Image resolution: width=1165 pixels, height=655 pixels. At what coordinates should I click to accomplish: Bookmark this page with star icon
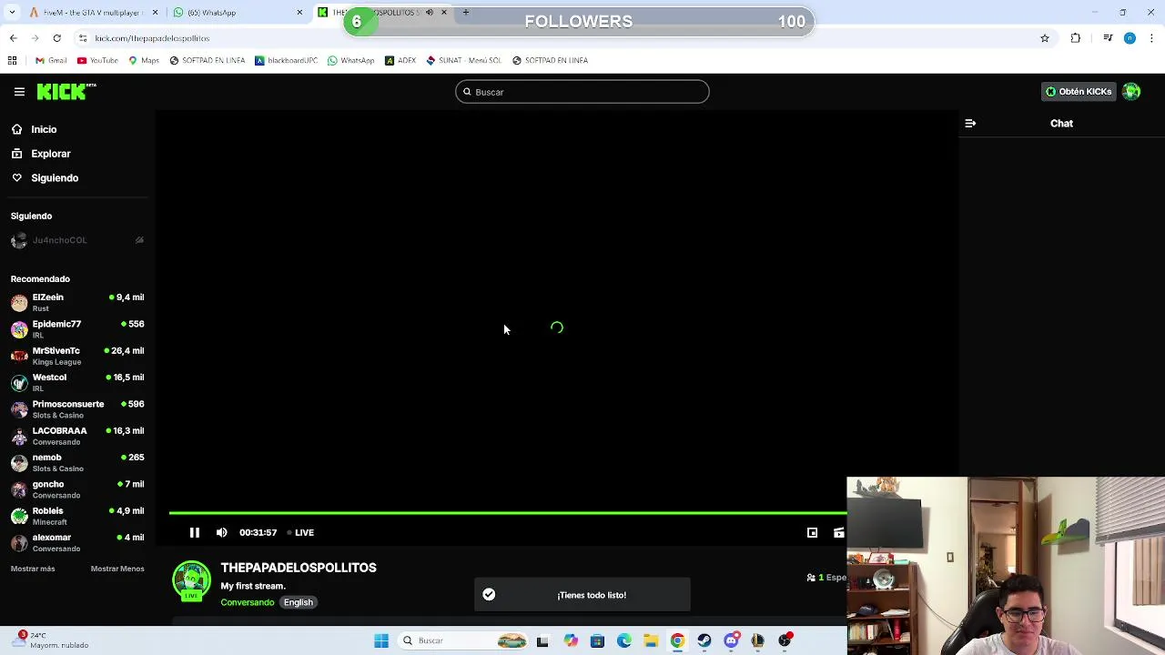[1045, 38]
